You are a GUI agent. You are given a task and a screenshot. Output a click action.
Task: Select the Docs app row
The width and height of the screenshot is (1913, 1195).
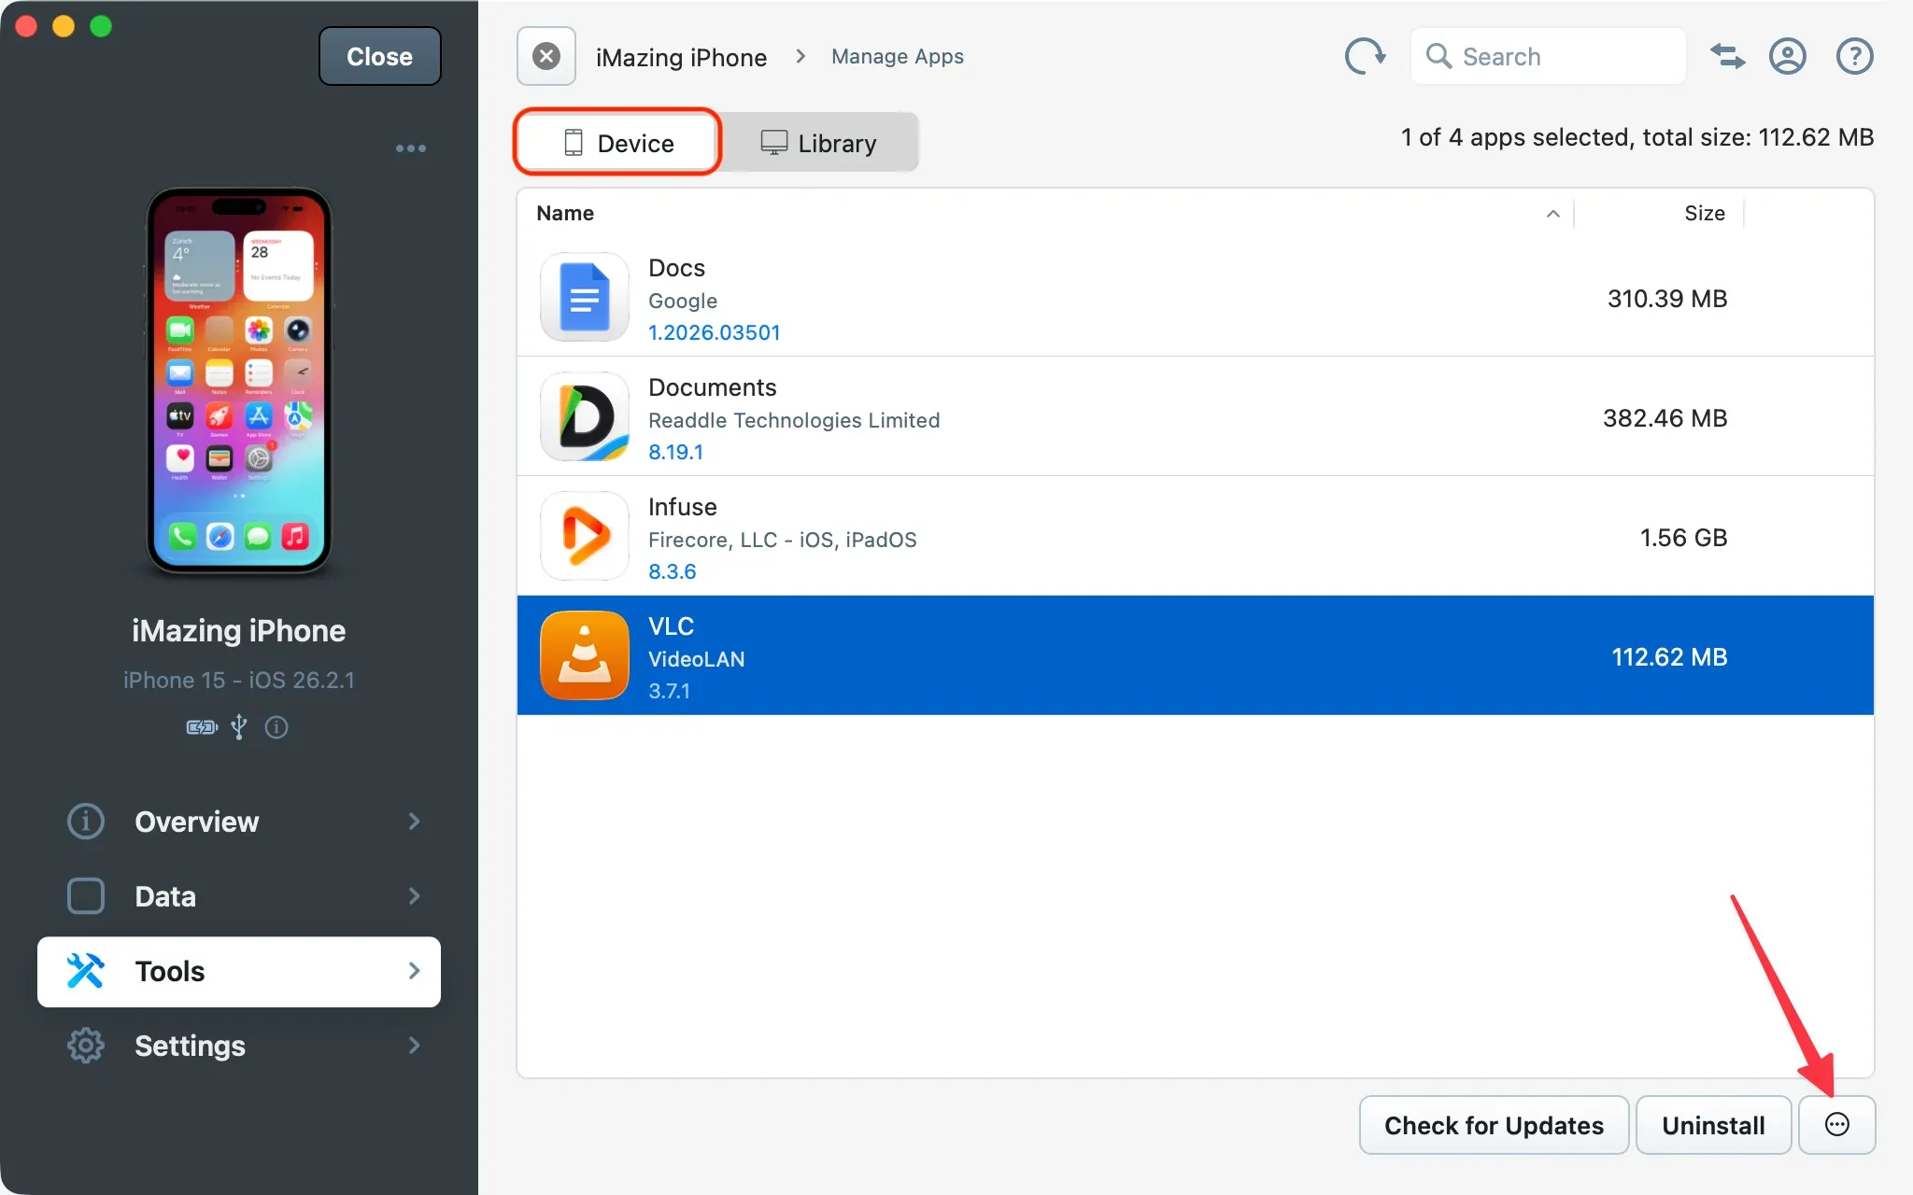click(x=1027, y=299)
